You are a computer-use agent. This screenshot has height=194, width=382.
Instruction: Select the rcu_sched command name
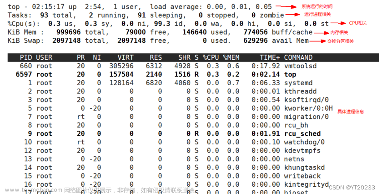(302, 133)
